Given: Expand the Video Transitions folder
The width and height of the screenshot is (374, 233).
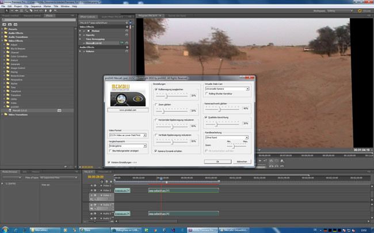Looking at the screenshot, I should tap(2, 114).
